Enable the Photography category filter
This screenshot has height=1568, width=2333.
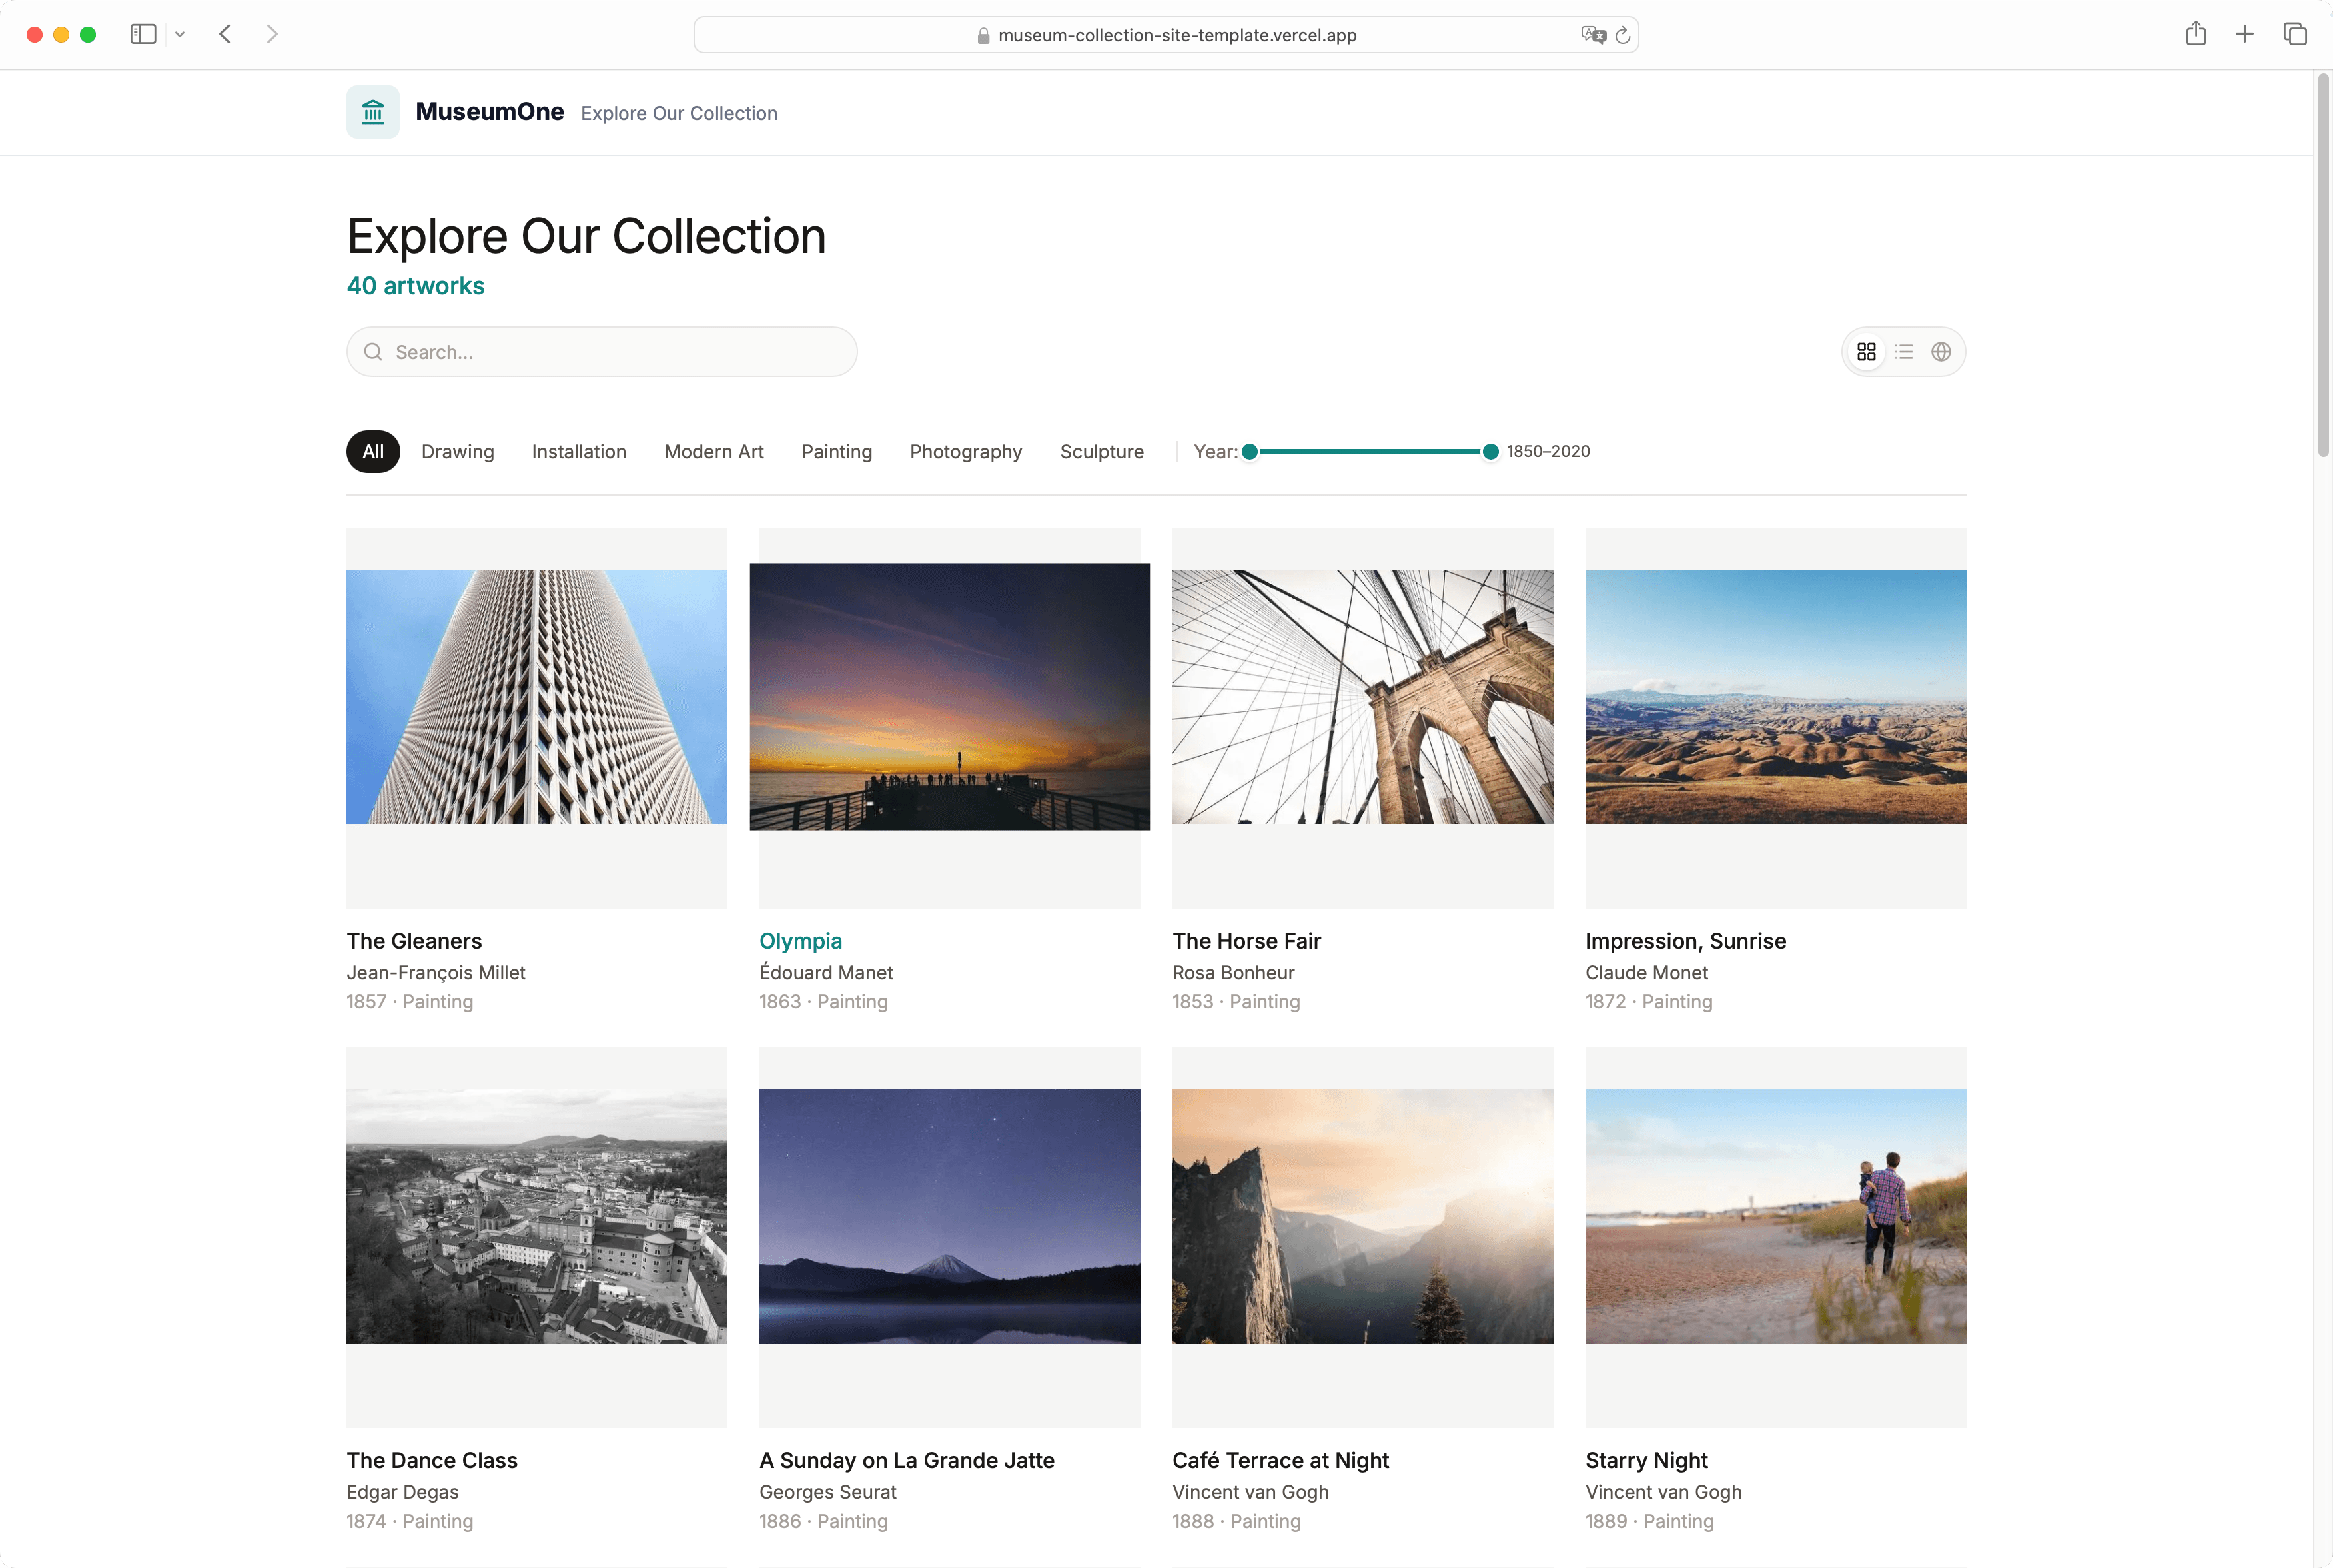(x=965, y=451)
